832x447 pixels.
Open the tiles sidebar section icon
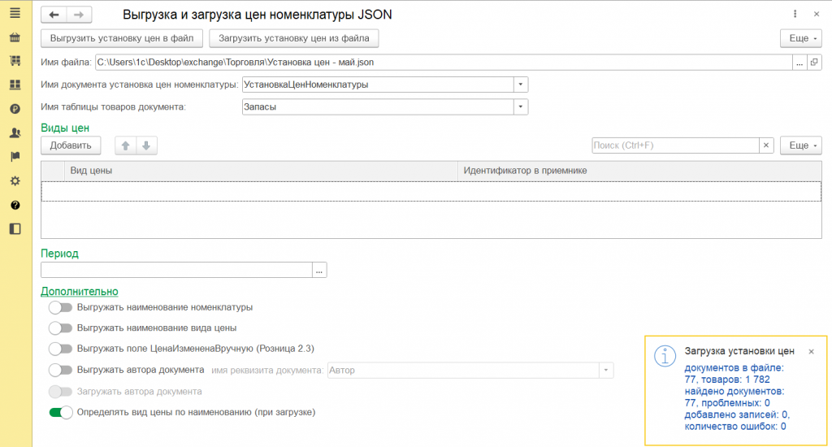tap(15, 85)
